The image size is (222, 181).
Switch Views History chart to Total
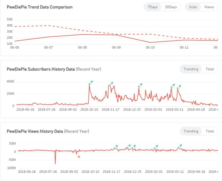[x=210, y=131]
